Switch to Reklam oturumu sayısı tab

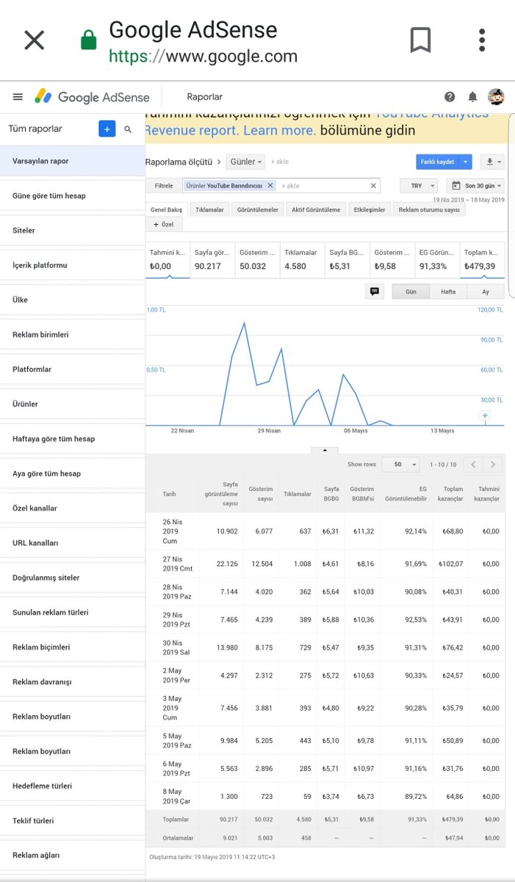(x=429, y=209)
